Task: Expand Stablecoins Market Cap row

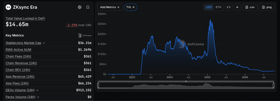Action: 44,43
